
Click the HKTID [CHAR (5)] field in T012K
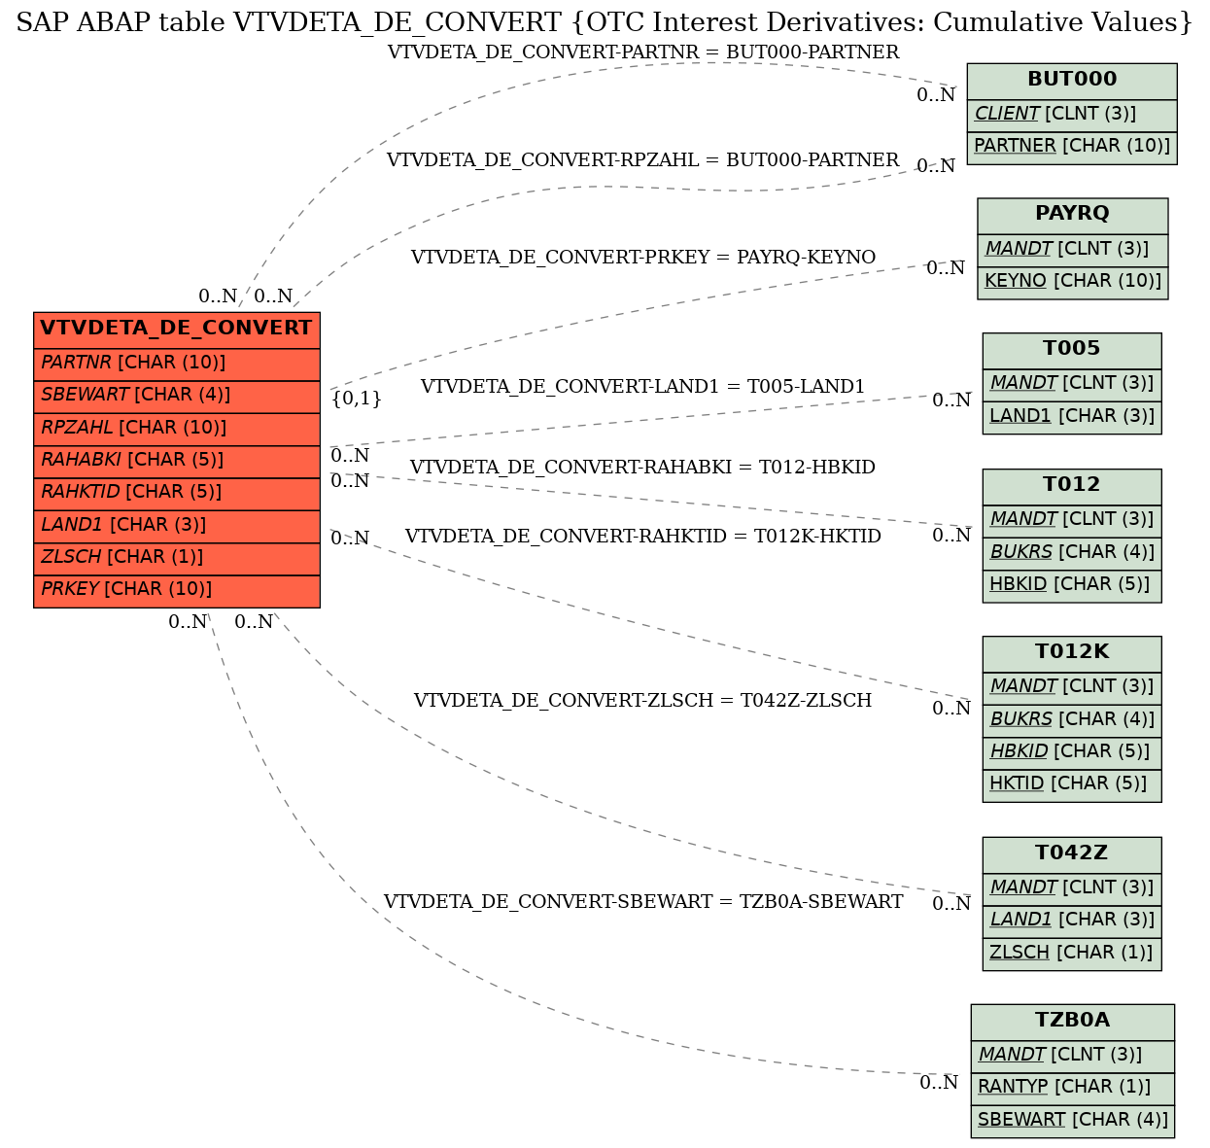point(1072,784)
